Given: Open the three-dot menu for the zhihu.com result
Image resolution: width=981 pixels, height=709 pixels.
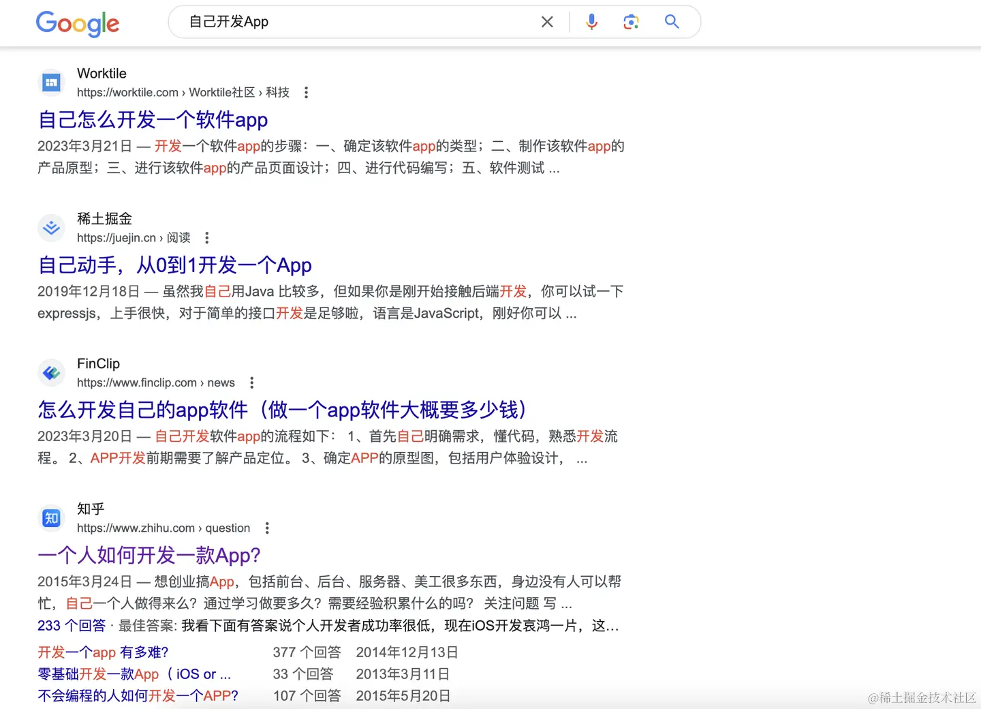Looking at the screenshot, I should point(267,528).
